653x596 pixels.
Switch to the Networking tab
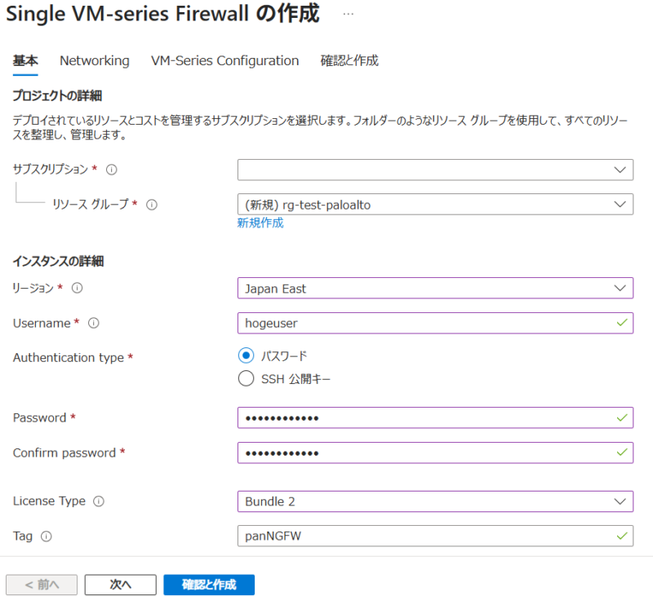point(95,60)
